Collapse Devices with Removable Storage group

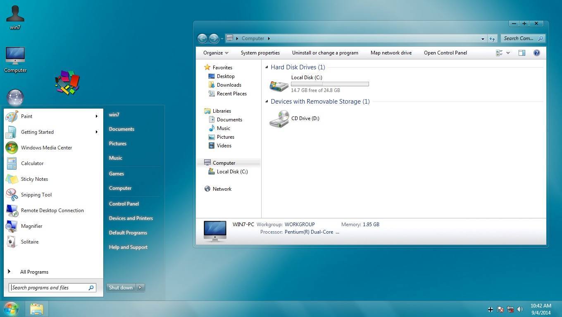tap(267, 101)
